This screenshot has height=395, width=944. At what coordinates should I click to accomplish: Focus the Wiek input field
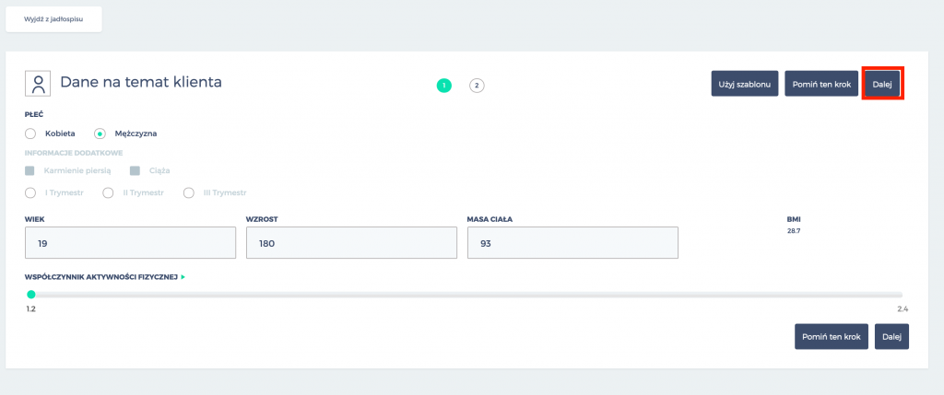coord(131,243)
